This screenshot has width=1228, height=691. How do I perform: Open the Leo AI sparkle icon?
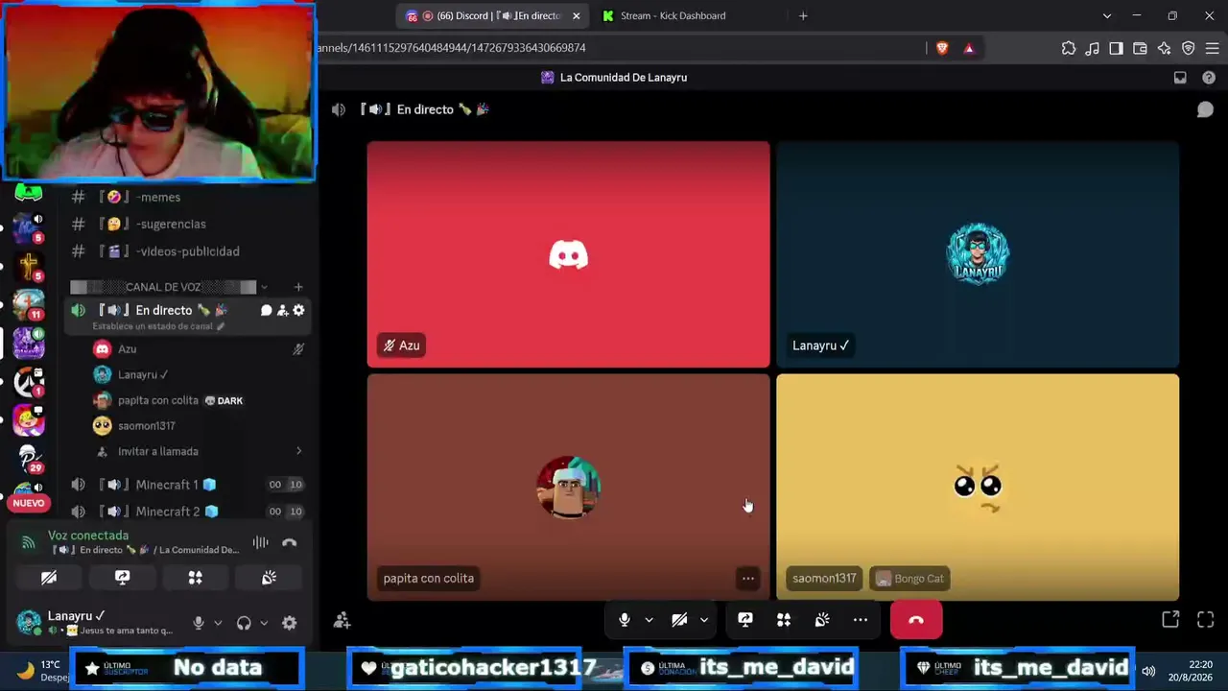coord(1164,48)
